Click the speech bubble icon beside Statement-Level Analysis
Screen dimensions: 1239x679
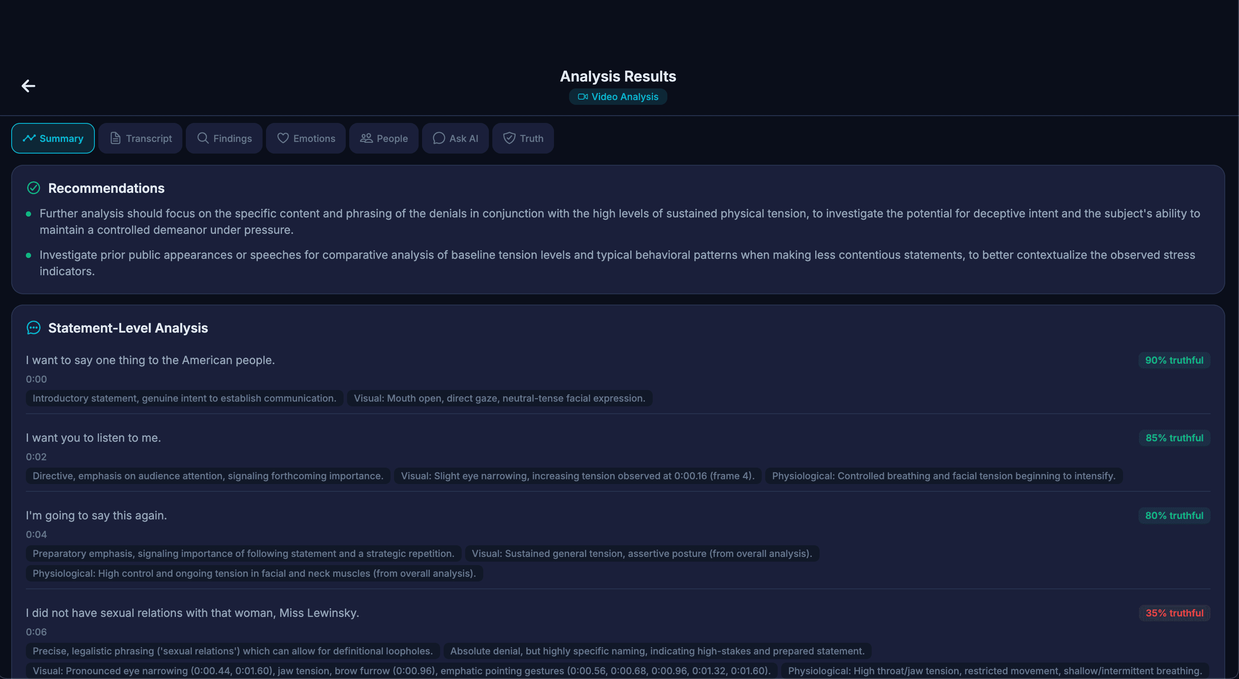point(33,328)
